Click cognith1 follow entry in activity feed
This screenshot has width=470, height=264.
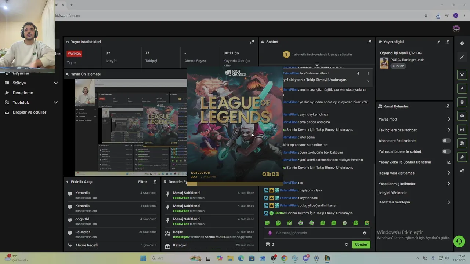pyautogui.click(x=112, y=221)
